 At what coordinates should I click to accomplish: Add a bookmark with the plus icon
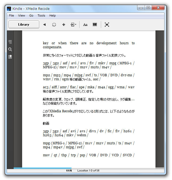(x=64, y=25)
